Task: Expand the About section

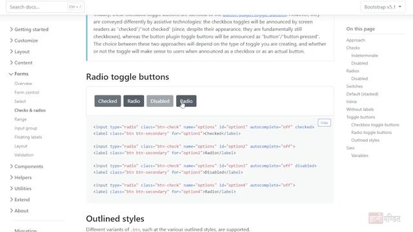Action: (19, 211)
